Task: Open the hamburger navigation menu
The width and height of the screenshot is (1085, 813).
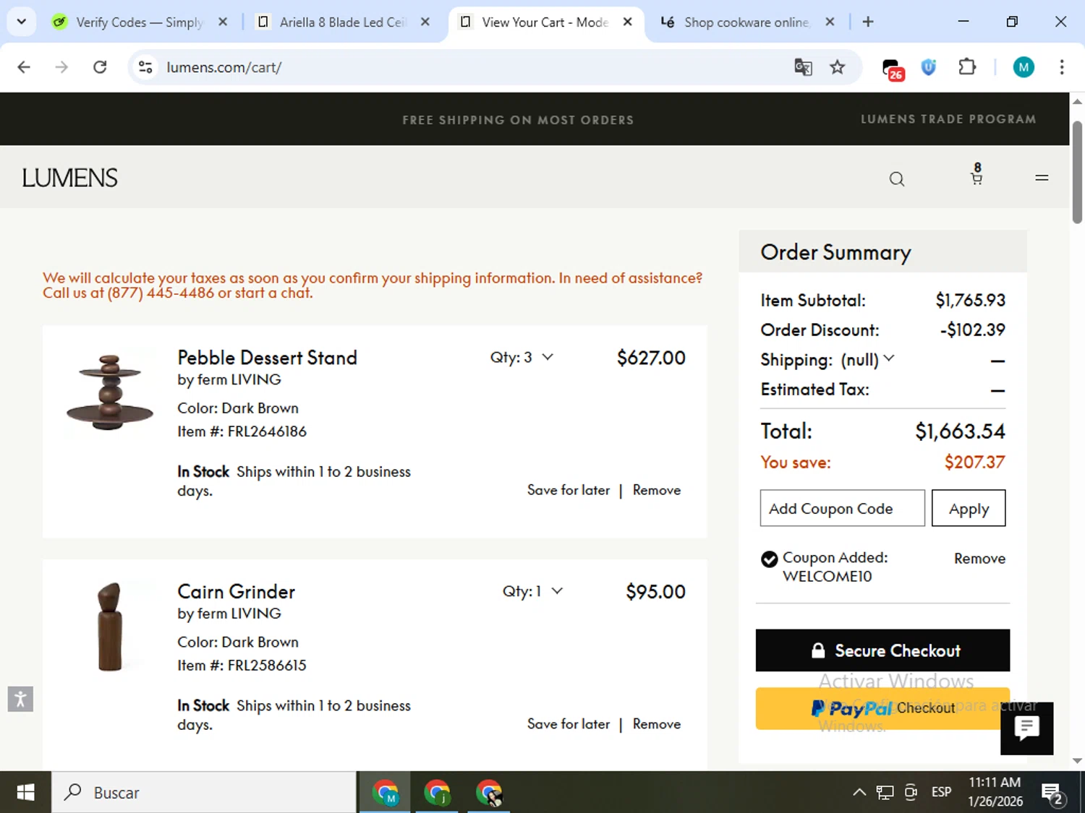Action: point(1042,178)
